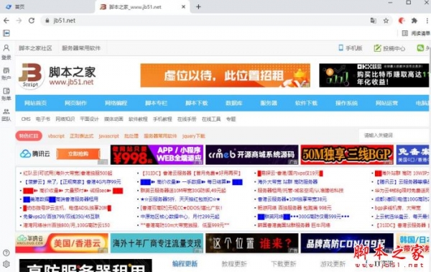Open the jquery下载 featured link
The width and height of the screenshot is (431, 272).
coord(193,136)
